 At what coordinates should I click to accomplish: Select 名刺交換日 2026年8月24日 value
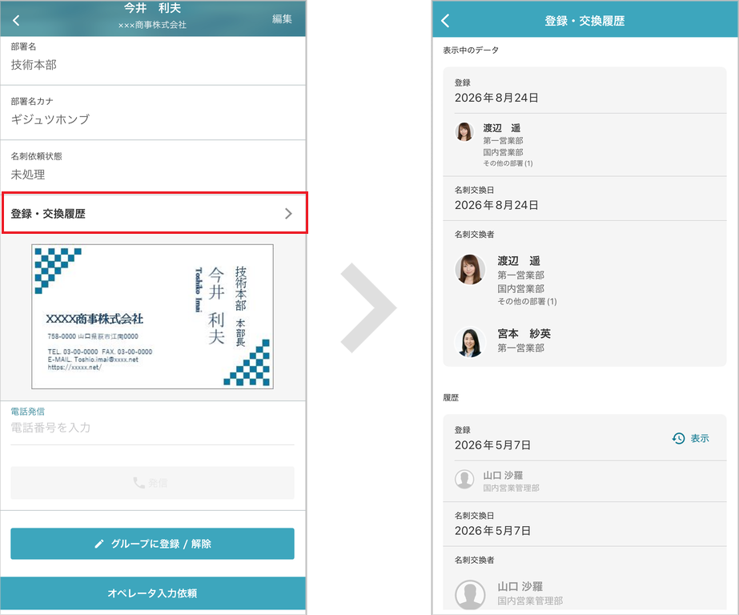496,205
